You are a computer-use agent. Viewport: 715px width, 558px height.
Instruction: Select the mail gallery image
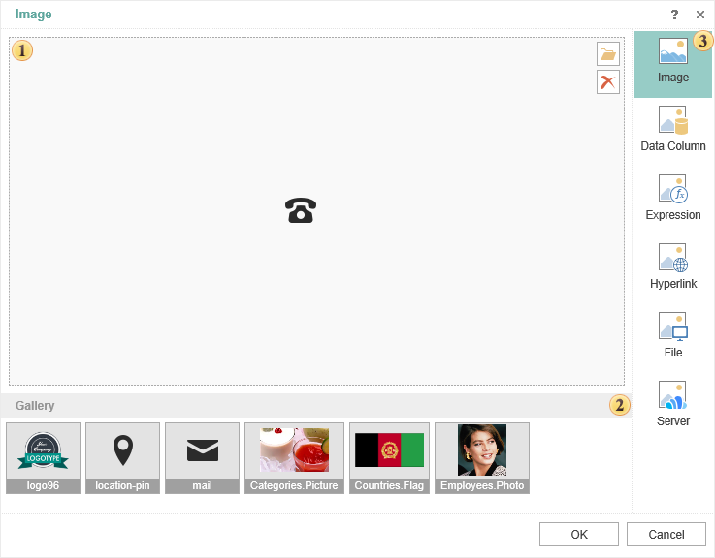pos(202,457)
